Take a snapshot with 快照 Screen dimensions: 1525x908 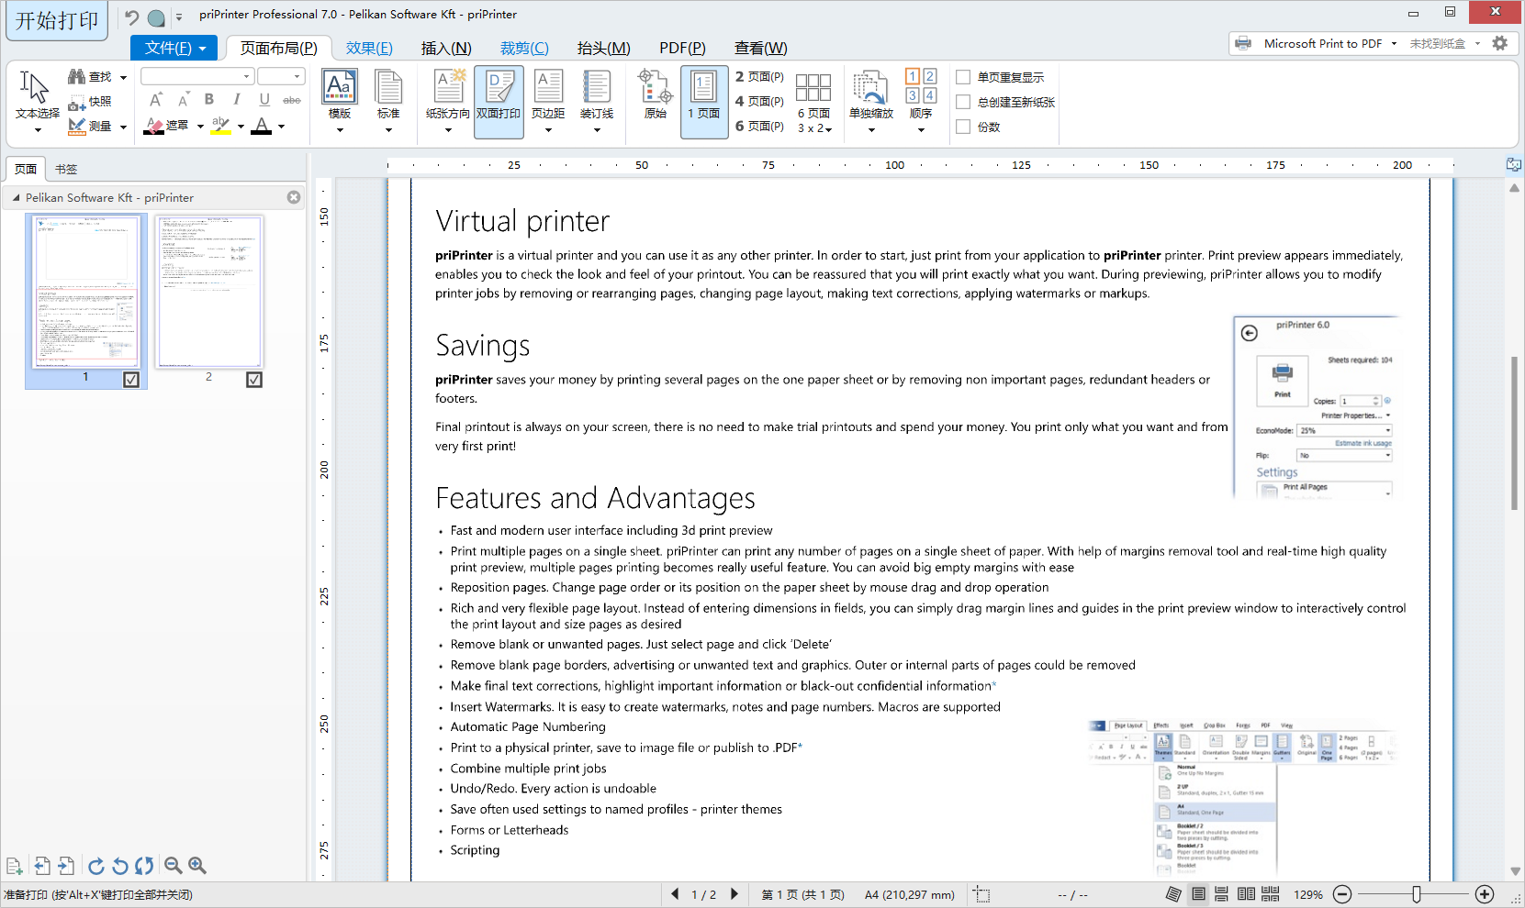(x=90, y=102)
